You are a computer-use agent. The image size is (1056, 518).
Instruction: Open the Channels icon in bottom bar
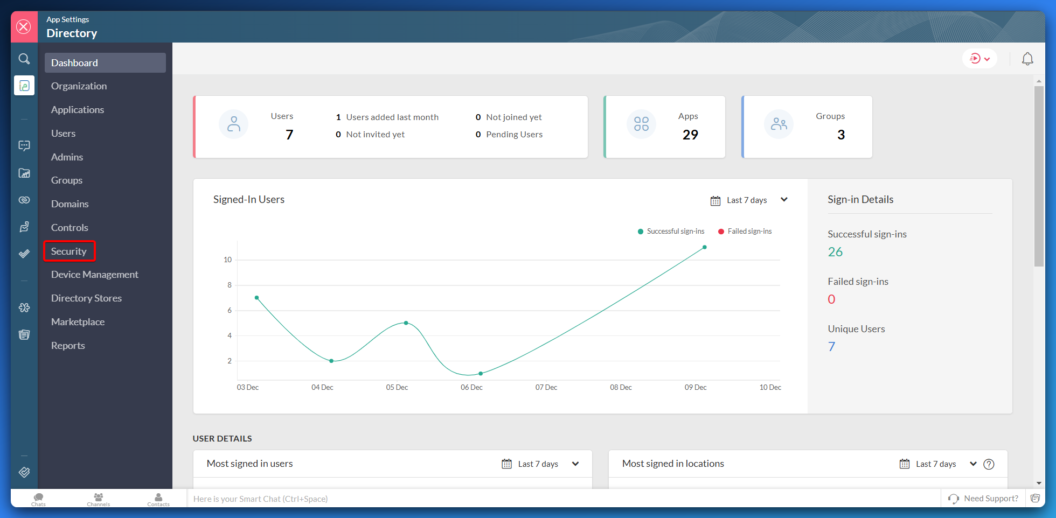[98, 499]
